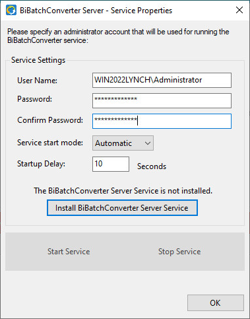Click the 'Service Settings' group heading

[x=38, y=60]
